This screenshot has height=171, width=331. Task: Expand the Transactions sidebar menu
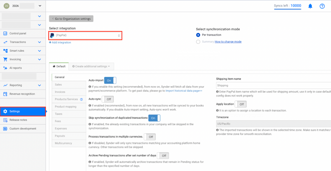(23, 42)
